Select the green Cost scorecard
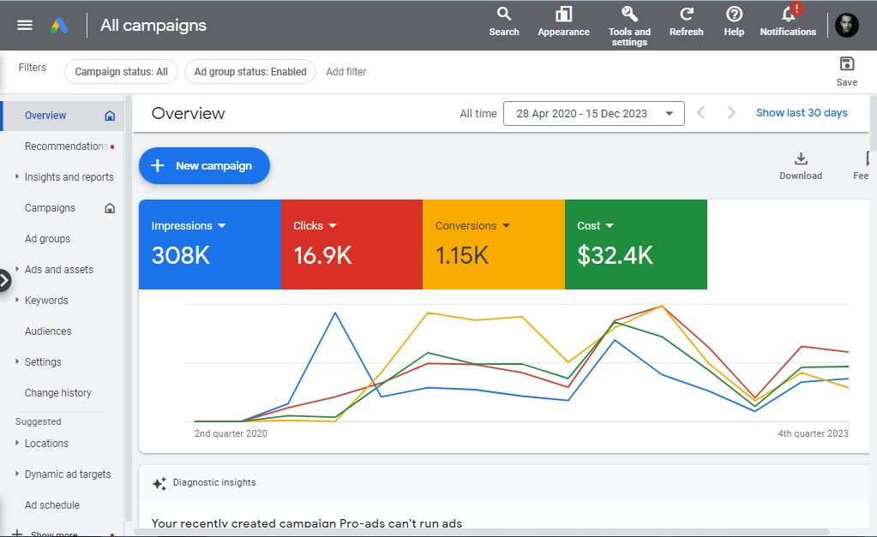The image size is (877, 537). [636, 244]
